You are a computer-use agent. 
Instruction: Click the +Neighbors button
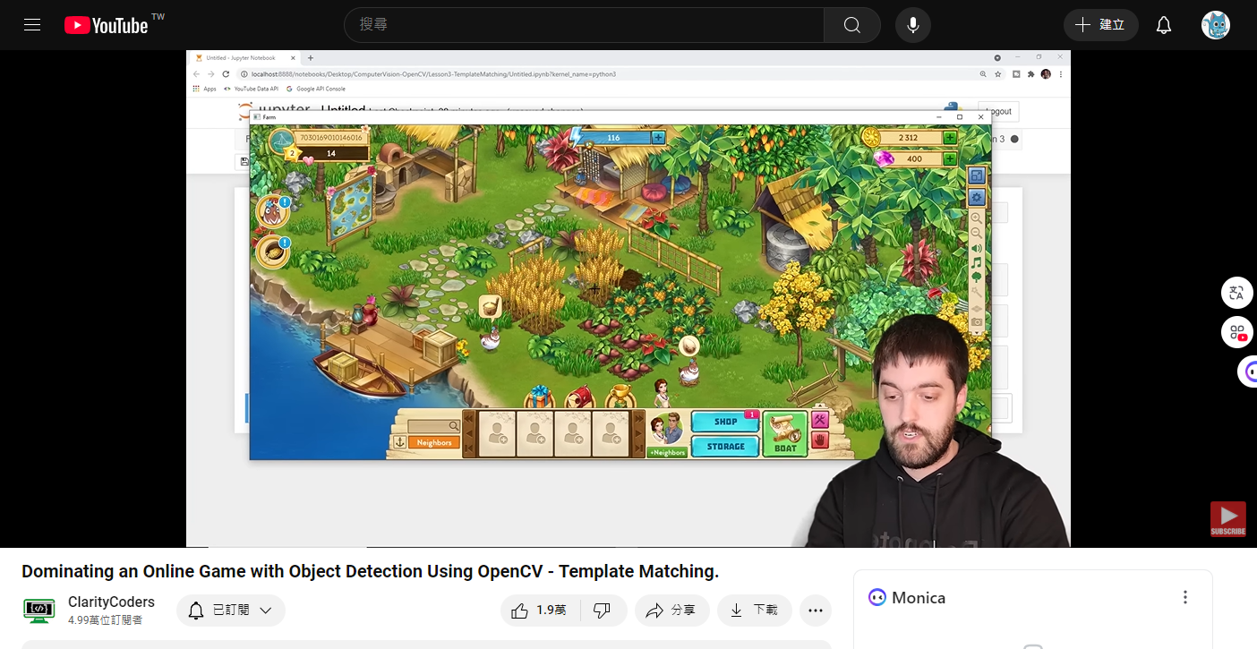coord(667,452)
